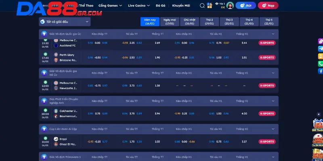
Task: Collapse the Cúp Liên đoàn Ai Cập section
Action: pyautogui.click(x=273, y=130)
